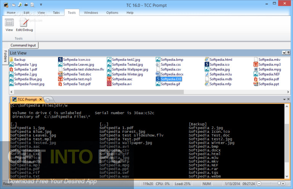Expand the Folders side panel

[5, 56]
